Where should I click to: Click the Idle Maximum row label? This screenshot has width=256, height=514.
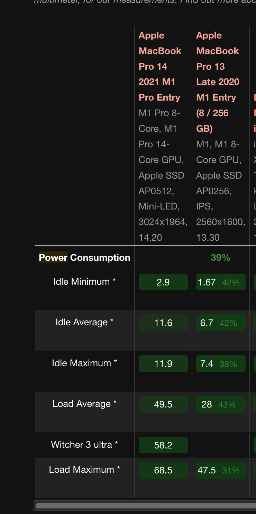[x=84, y=363]
